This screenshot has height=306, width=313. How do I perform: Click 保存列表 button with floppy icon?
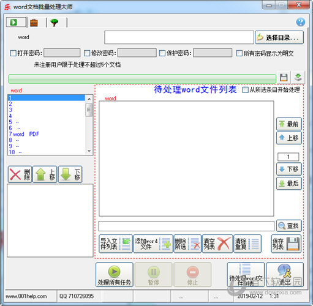coord(286,244)
